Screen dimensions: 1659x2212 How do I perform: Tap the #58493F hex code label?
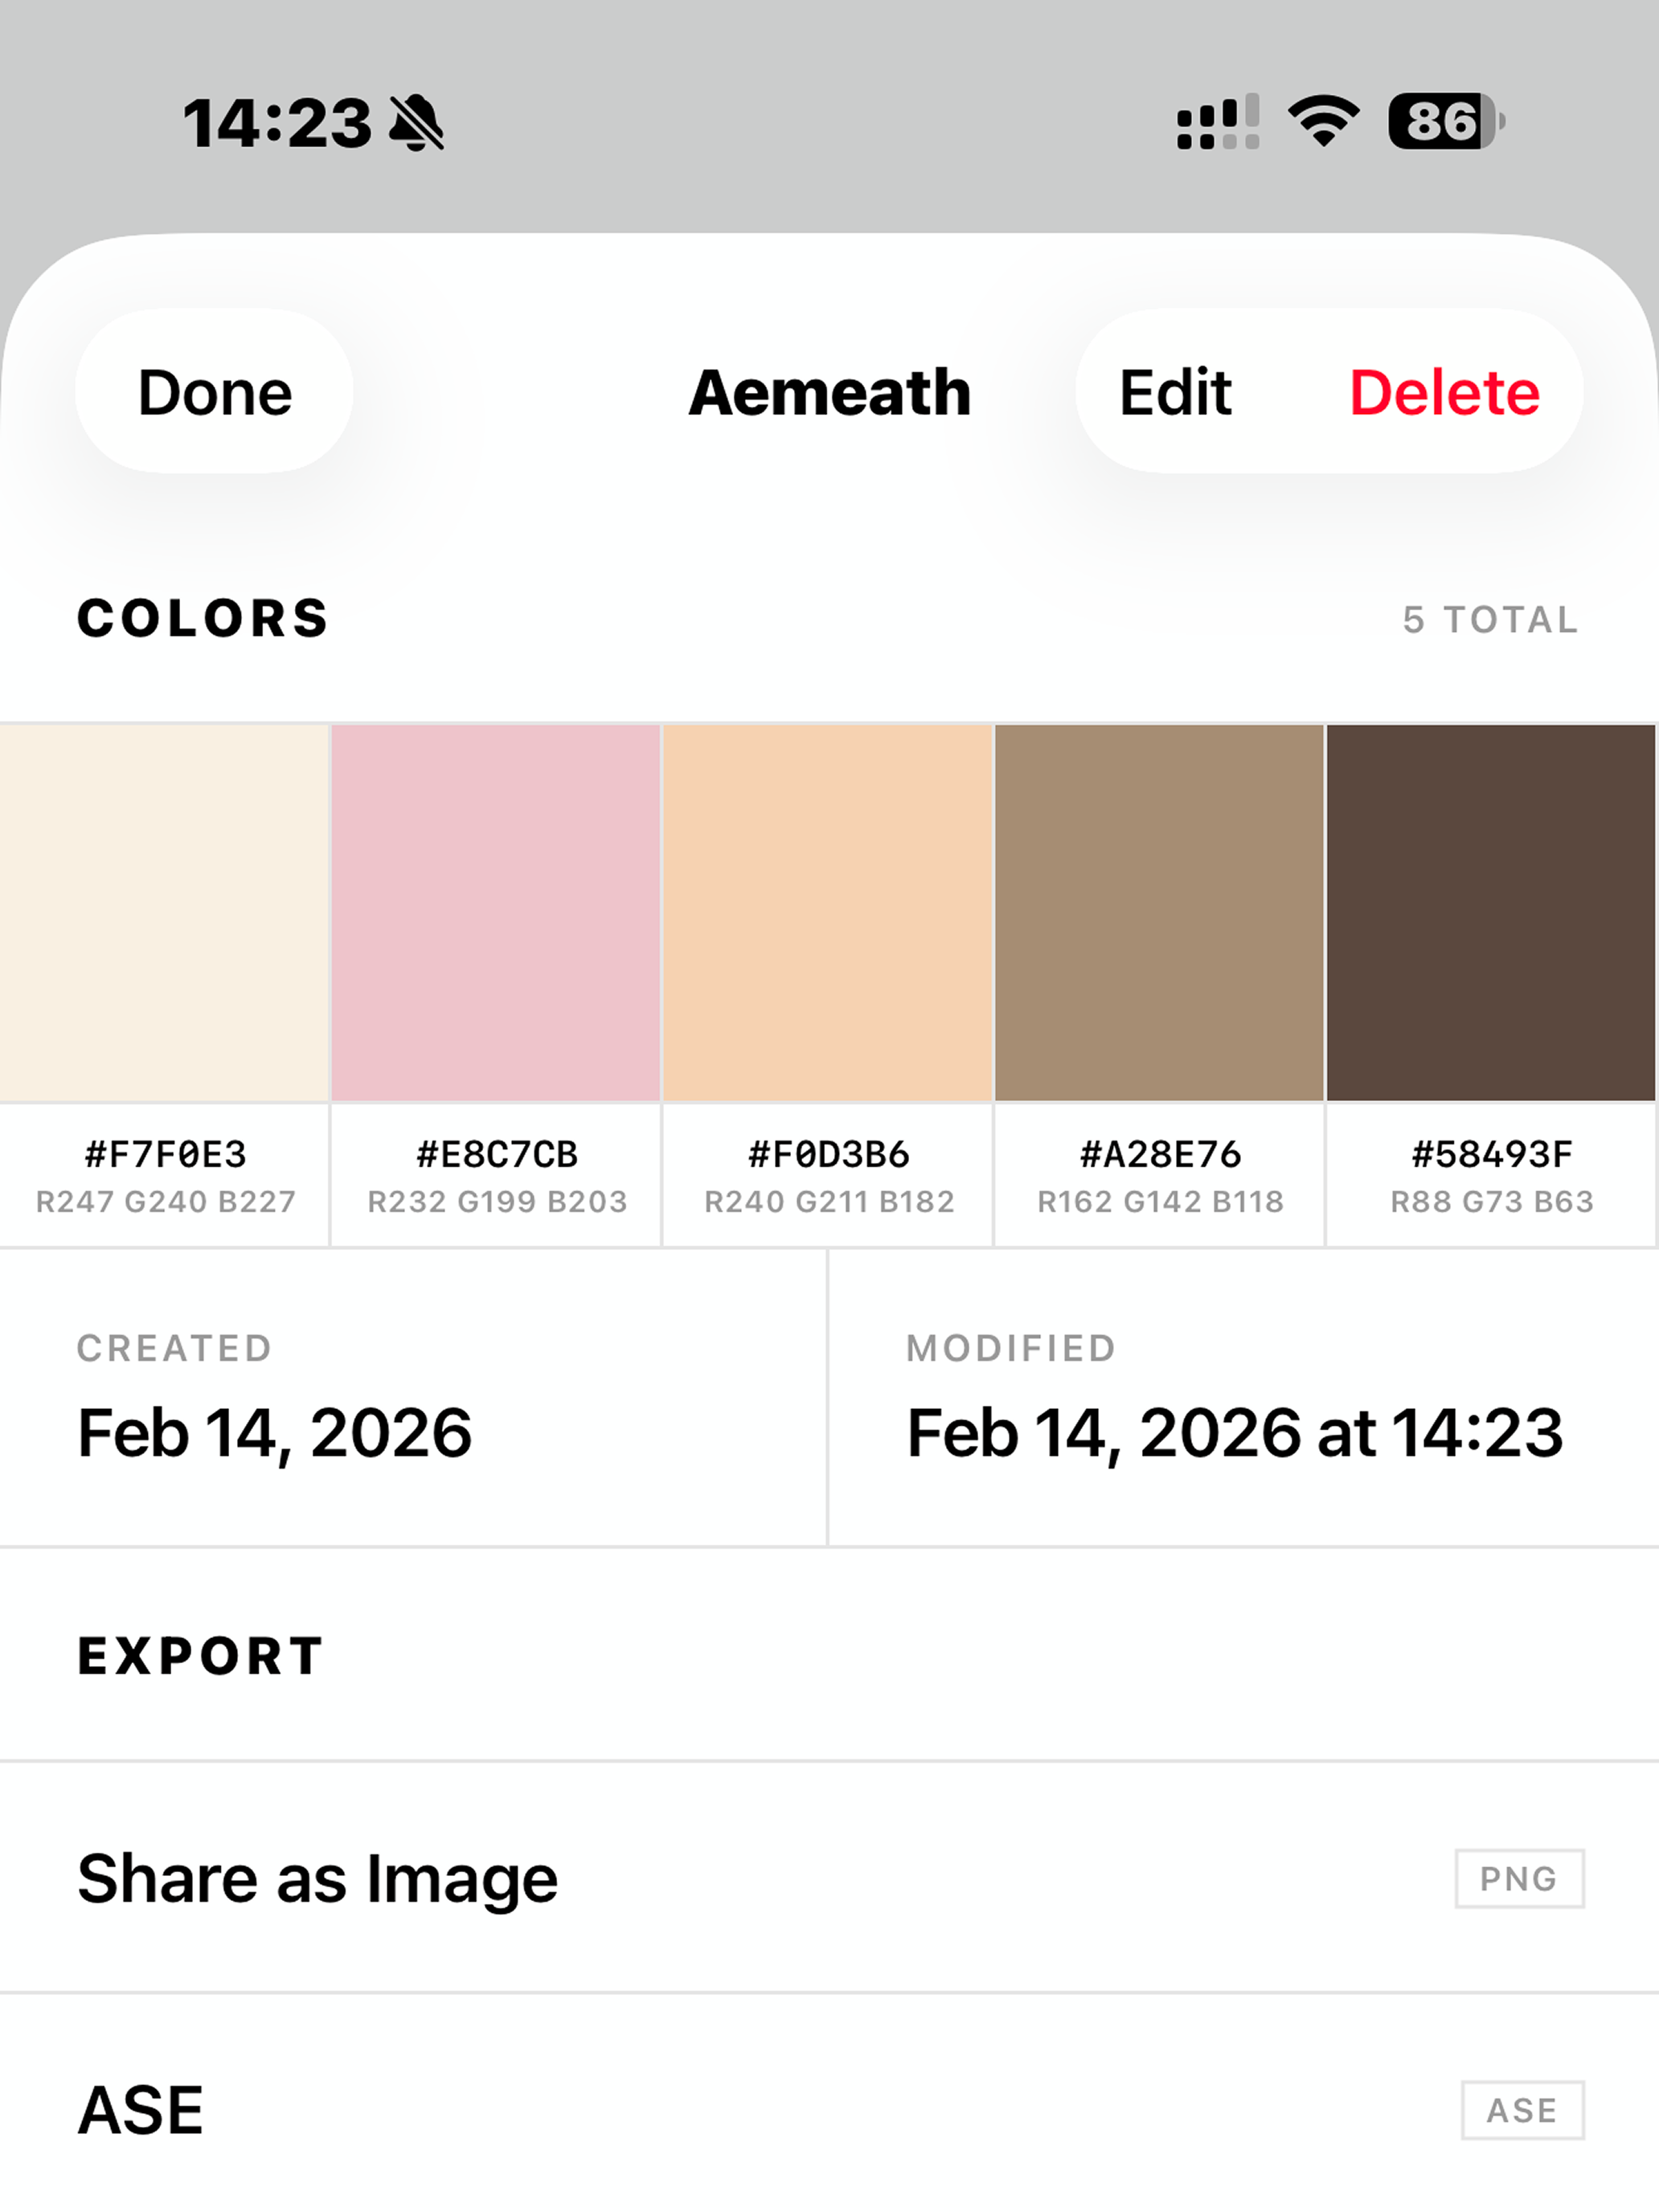coord(1492,1155)
